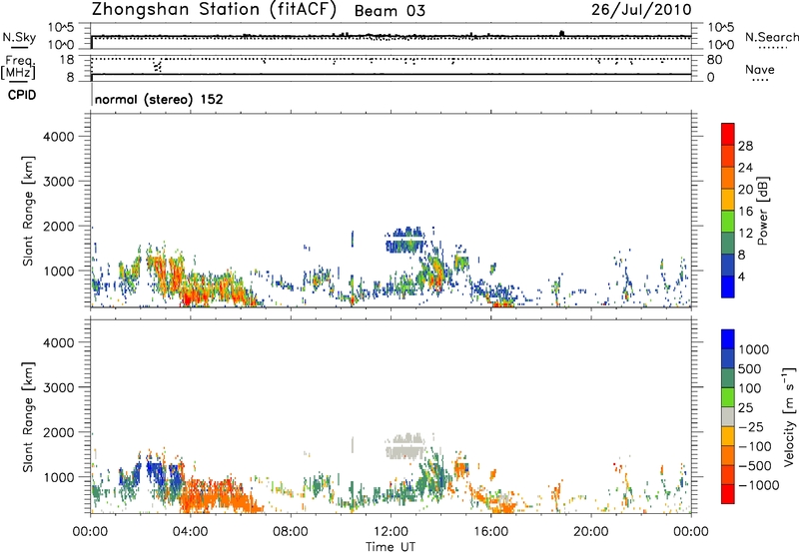
Task: Click the 'Zhongshan Station (fitACF)' title
Action: [x=214, y=10]
